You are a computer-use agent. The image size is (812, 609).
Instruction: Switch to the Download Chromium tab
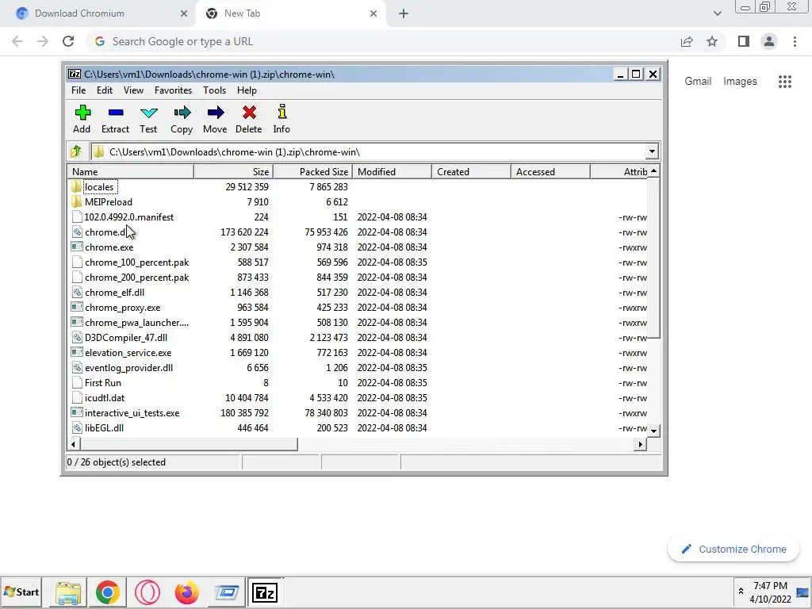(98, 13)
